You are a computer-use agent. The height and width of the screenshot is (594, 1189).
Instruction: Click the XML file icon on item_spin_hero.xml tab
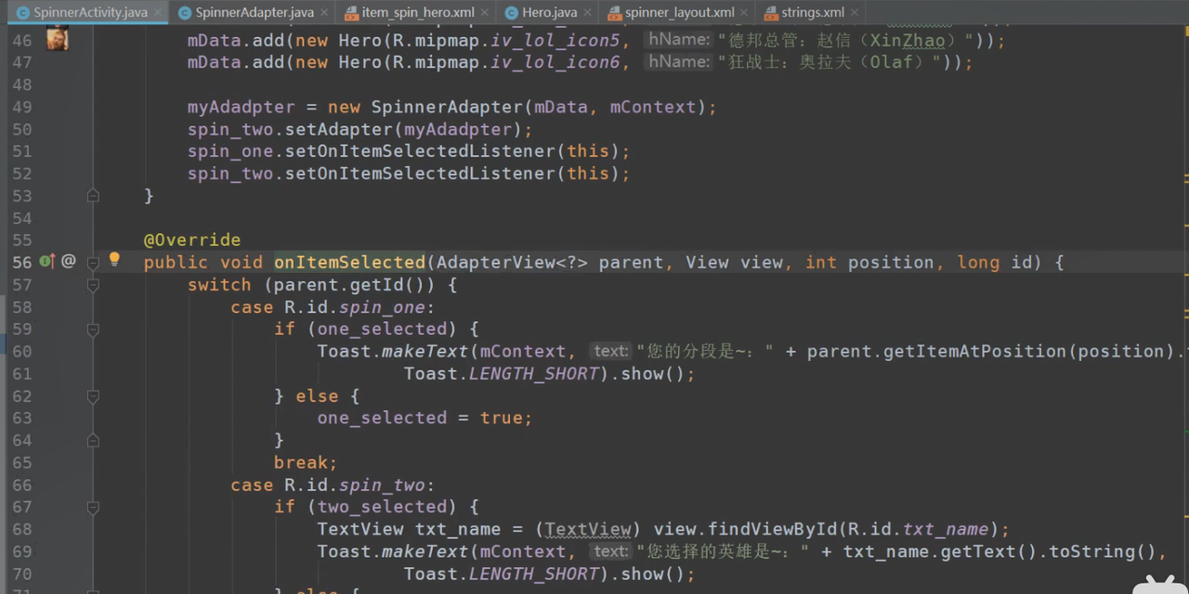pyautogui.click(x=351, y=13)
